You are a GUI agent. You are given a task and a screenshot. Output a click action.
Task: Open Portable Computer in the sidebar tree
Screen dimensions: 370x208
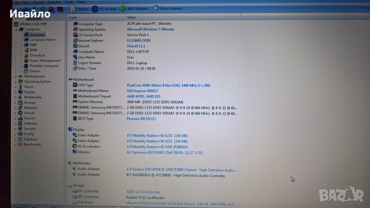point(44,66)
